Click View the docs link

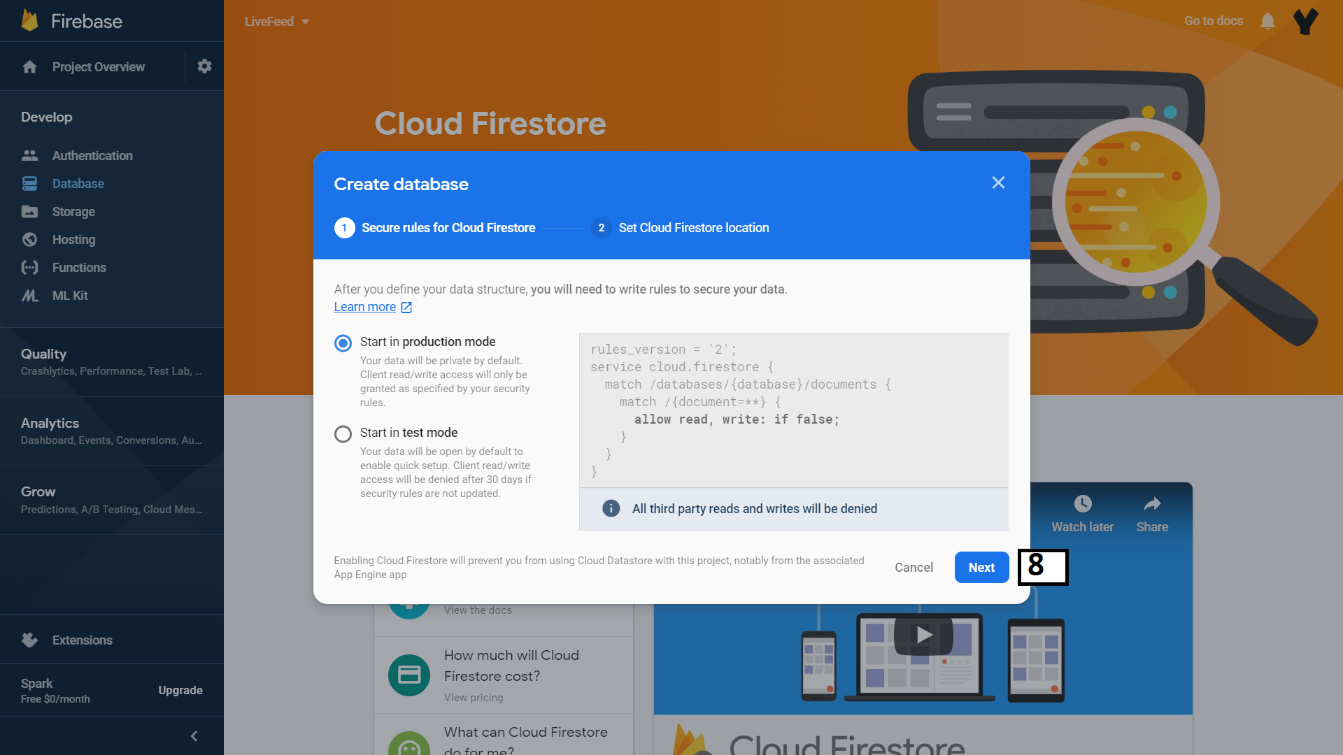pyautogui.click(x=478, y=610)
